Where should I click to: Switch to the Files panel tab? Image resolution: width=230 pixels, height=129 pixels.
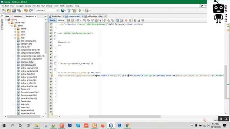7,16
